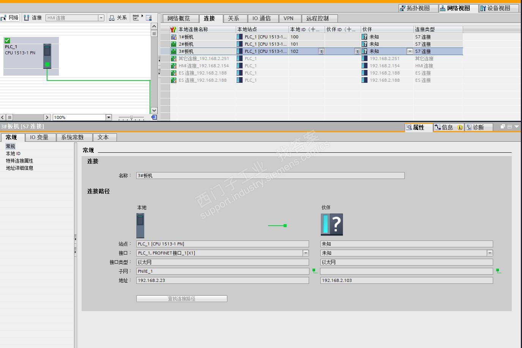The width and height of the screenshot is (522, 348).
Task: Open the small arrow beside the NAME icon
Action: 142,16
